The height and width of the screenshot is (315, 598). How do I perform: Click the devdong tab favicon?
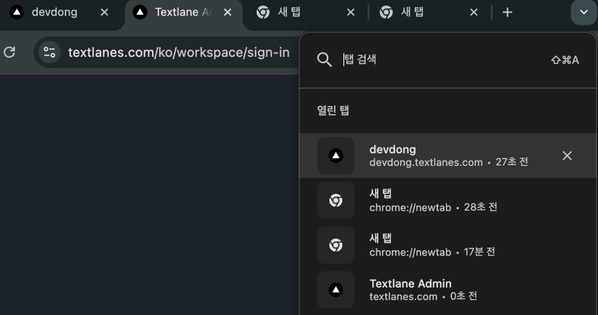pyautogui.click(x=17, y=12)
